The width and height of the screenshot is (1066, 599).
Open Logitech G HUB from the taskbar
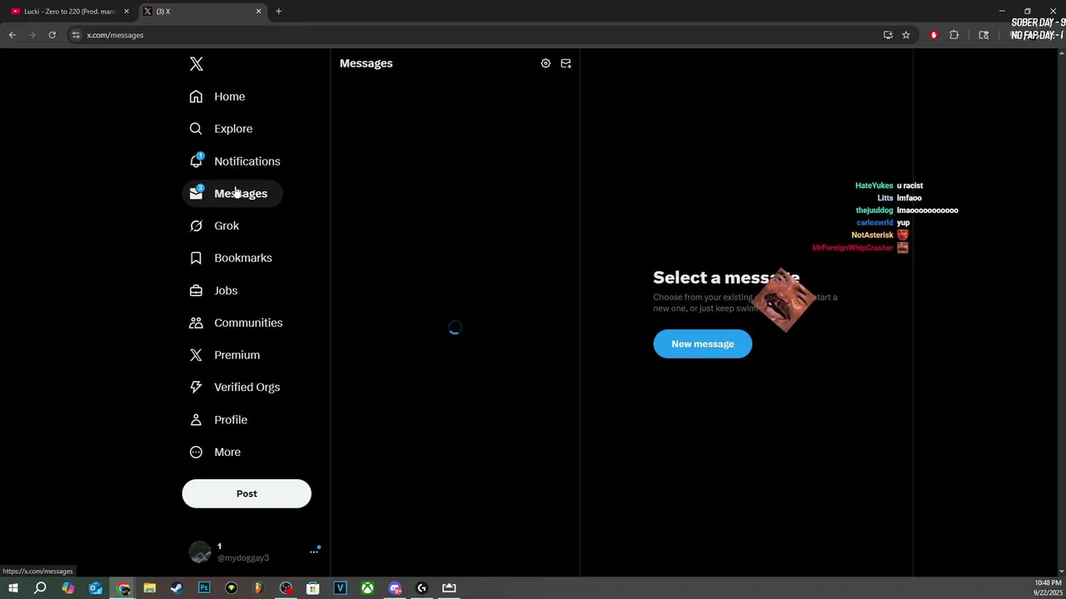(421, 588)
